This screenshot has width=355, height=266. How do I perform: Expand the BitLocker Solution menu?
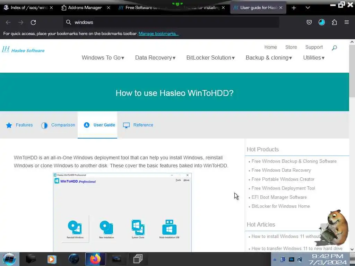tap(210, 58)
